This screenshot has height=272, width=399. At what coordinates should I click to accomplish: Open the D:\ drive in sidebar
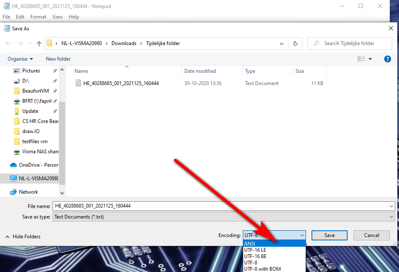coord(26,81)
